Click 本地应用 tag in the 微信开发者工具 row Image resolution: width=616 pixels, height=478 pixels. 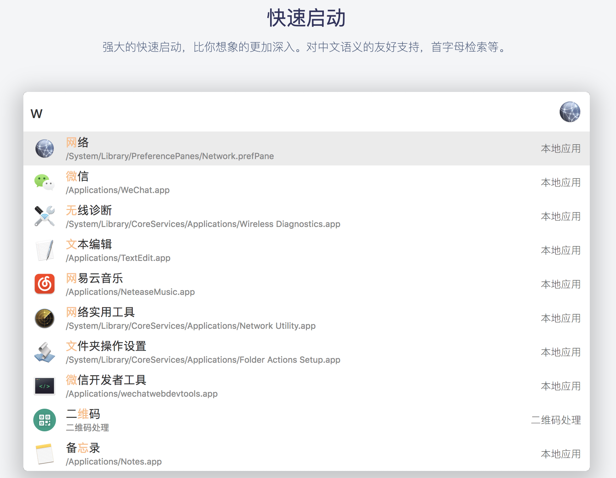click(561, 386)
